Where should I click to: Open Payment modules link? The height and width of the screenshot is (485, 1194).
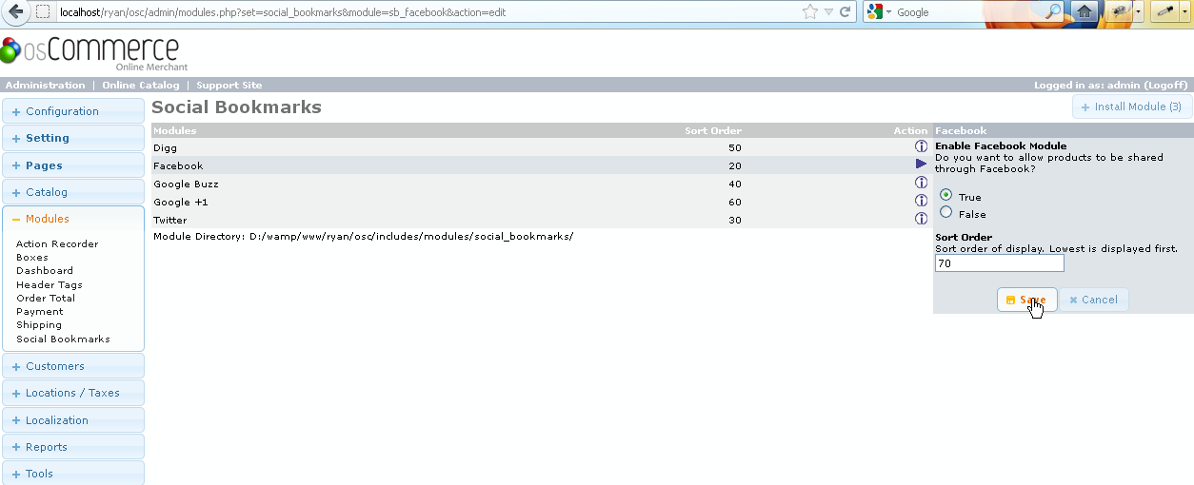[40, 312]
